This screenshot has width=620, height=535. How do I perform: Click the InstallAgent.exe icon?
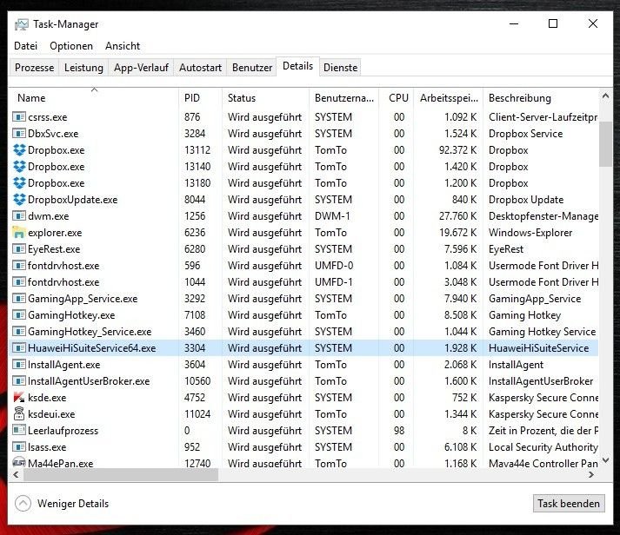19,365
